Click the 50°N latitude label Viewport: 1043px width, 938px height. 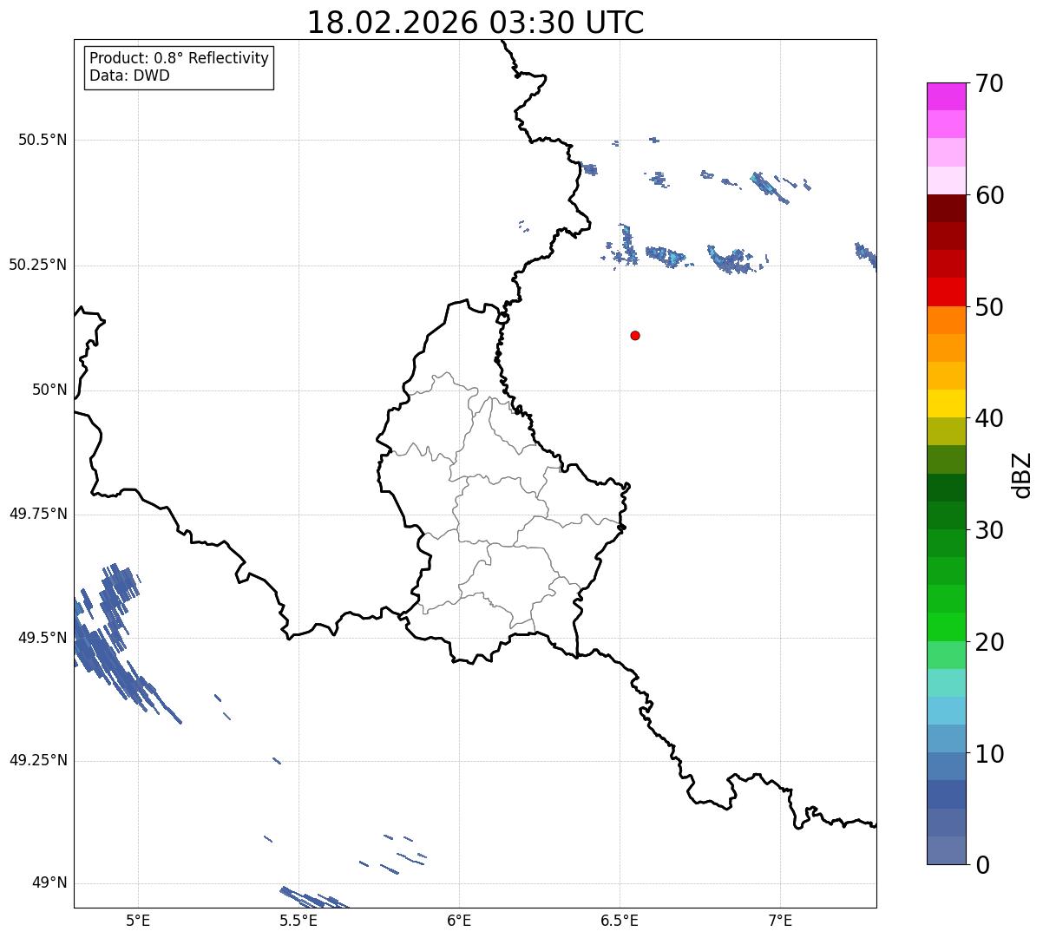click(x=49, y=390)
